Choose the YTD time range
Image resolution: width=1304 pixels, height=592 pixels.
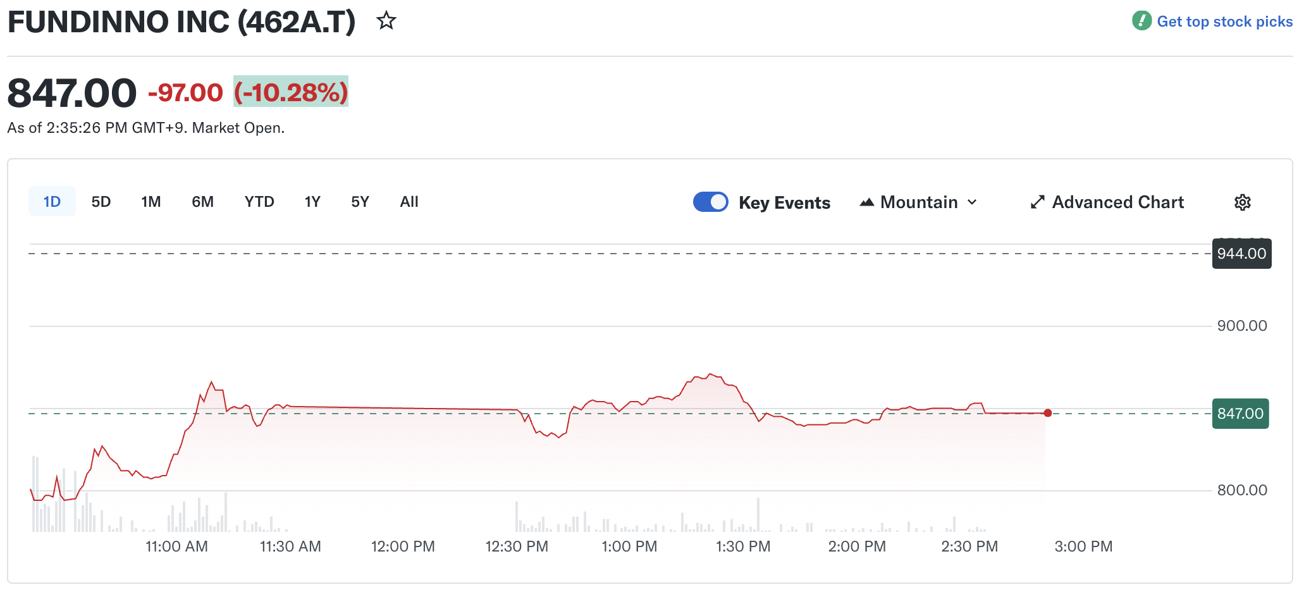[x=259, y=202]
